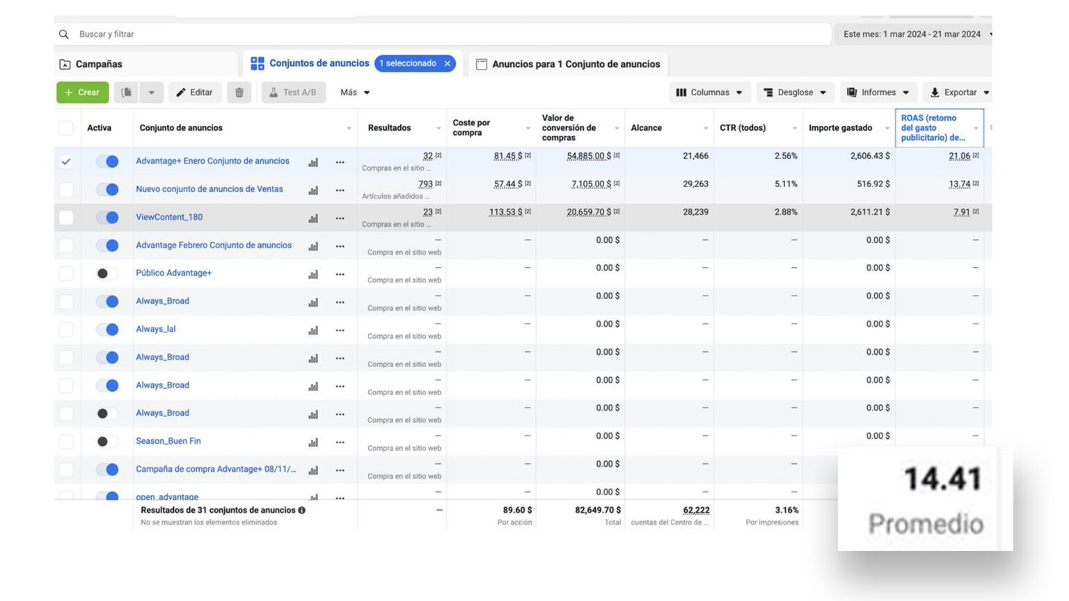The height and width of the screenshot is (601, 1069).
Task: Click the 62,222 total reach value
Action: (x=696, y=510)
